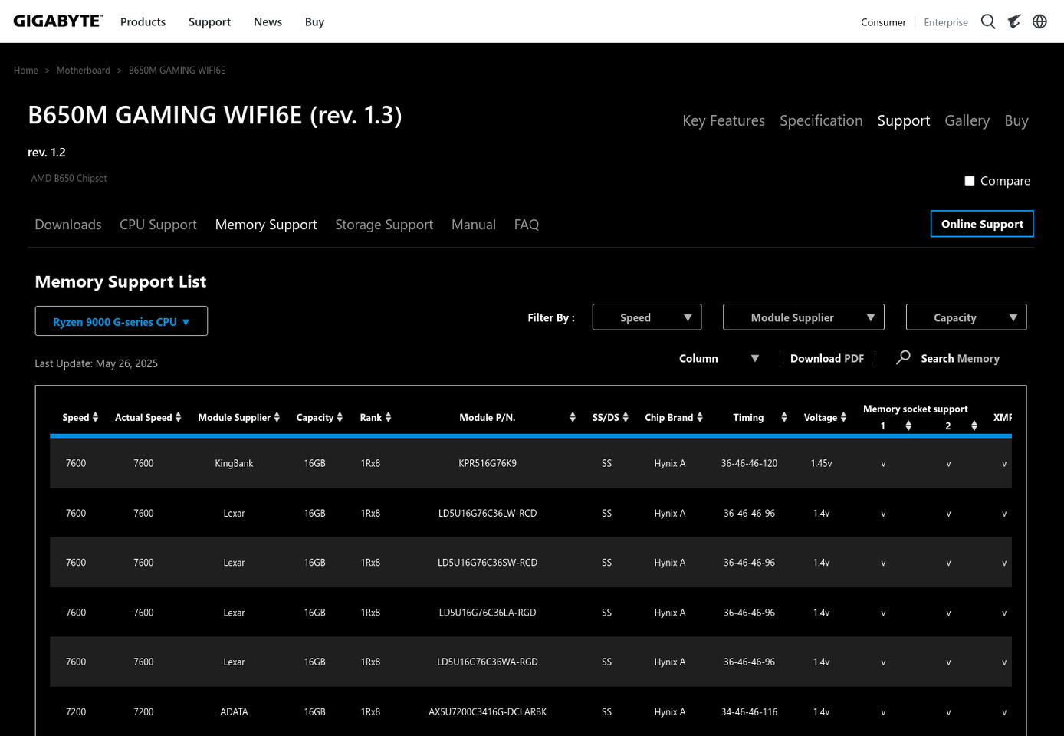The image size is (1064, 736).
Task: Open the Speed filter dropdown
Action: (647, 317)
